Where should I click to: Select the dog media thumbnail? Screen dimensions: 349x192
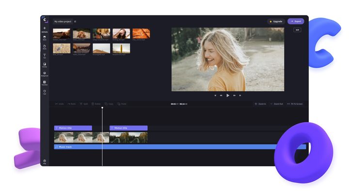81,33
